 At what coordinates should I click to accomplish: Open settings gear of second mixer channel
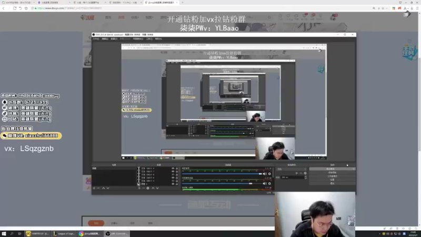(x=269, y=183)
